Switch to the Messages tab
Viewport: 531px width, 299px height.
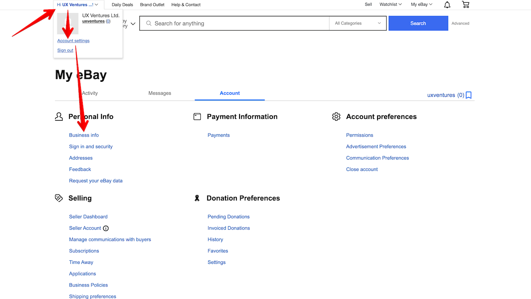tap(160, 93)
